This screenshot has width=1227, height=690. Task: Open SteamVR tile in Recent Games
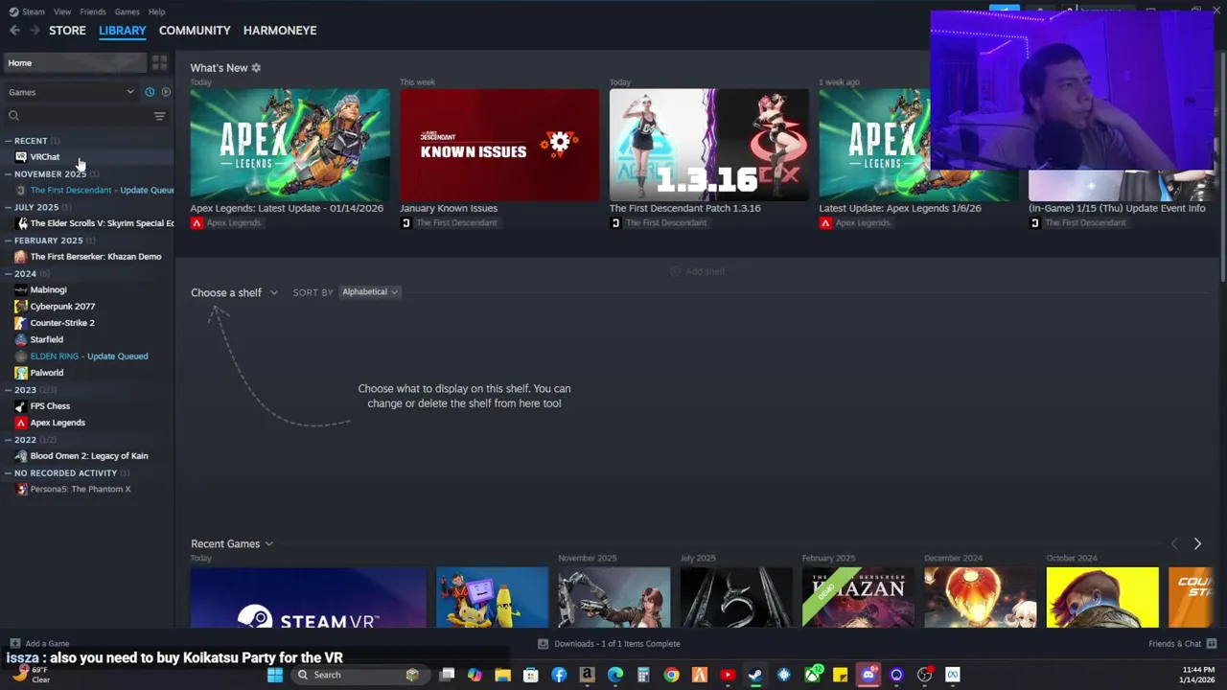[308, 597]
